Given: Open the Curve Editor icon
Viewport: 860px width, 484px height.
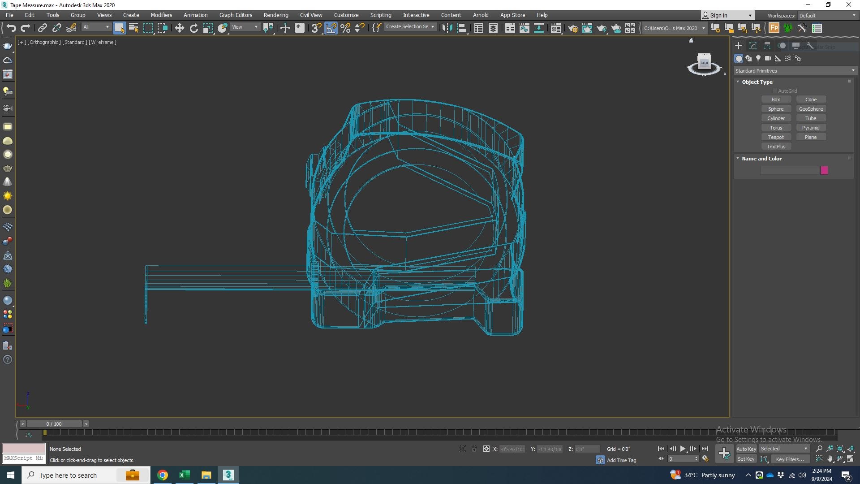Looking at the screenshot, I should 524,28.
